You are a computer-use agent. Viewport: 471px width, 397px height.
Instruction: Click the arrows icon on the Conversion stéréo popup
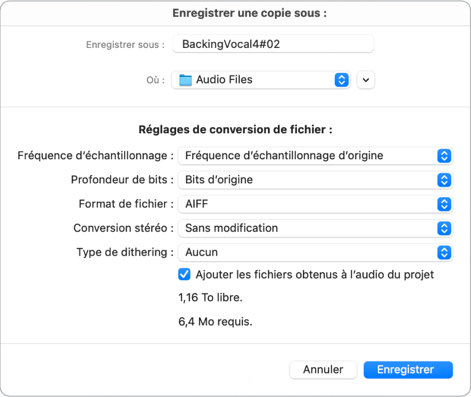445,228
